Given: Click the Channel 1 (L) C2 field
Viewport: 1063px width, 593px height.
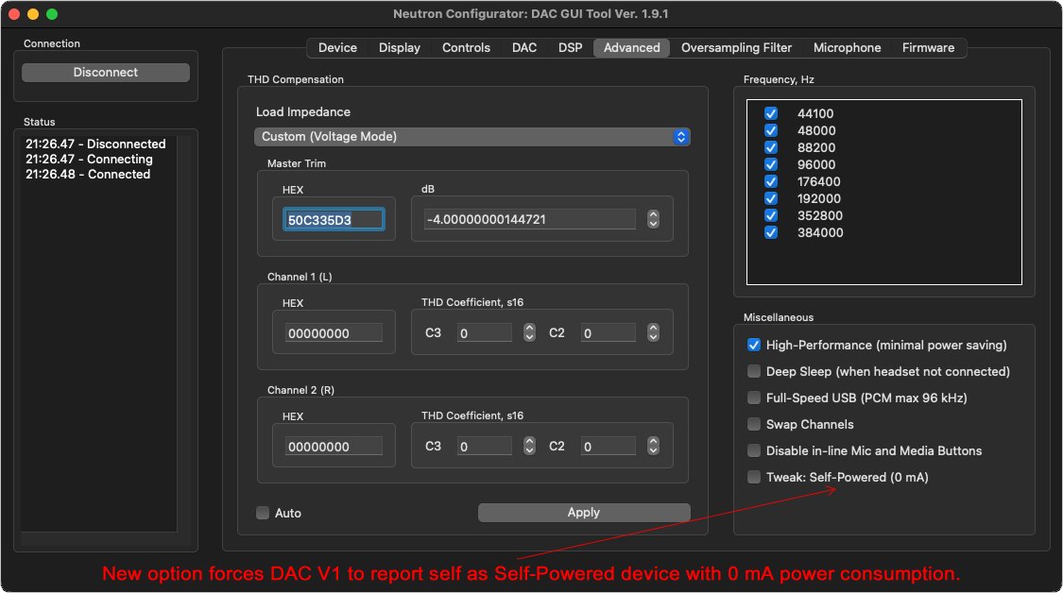Looking at the screenshot, I should click(609, 332).
